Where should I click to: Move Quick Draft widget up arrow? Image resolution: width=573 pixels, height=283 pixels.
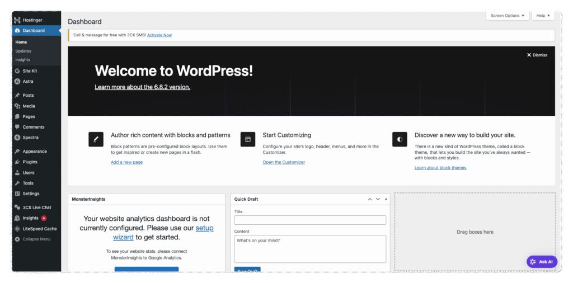tap(370, 199)
